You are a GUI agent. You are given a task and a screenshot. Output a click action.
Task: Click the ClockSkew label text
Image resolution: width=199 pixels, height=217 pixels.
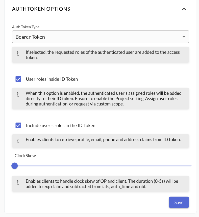click(x=25, y=156)
